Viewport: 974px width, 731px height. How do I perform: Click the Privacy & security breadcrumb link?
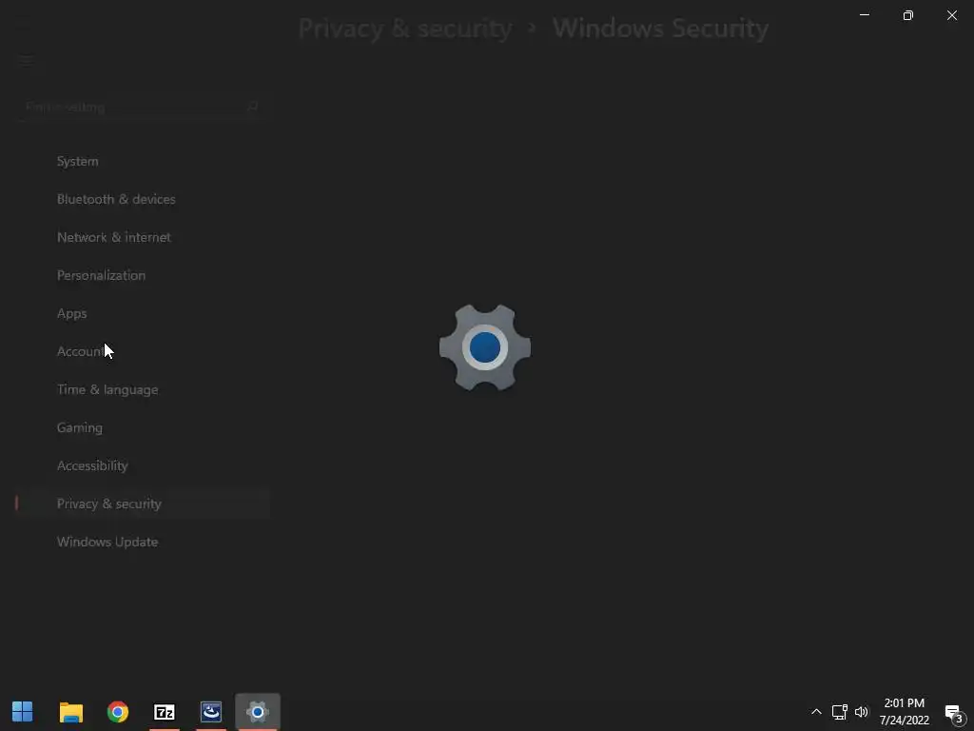pyautogui.click(x=405, y=28)
